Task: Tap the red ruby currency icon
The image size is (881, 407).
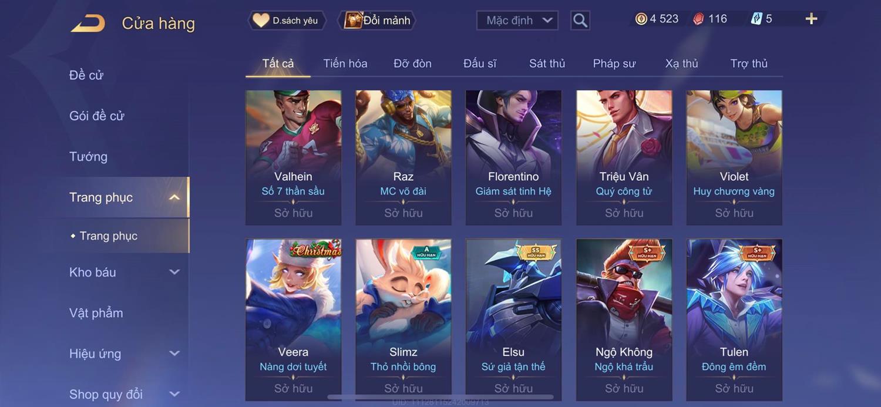Action: click(698, 19)
